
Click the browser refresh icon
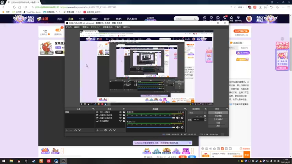pyautogui.click(x=14, y=7)
